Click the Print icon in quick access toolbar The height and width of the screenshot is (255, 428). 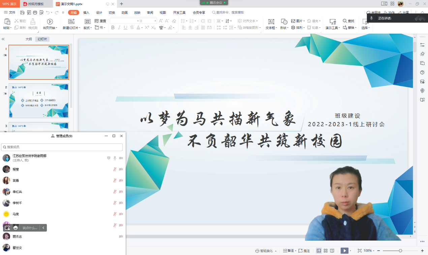click(35, 12)
